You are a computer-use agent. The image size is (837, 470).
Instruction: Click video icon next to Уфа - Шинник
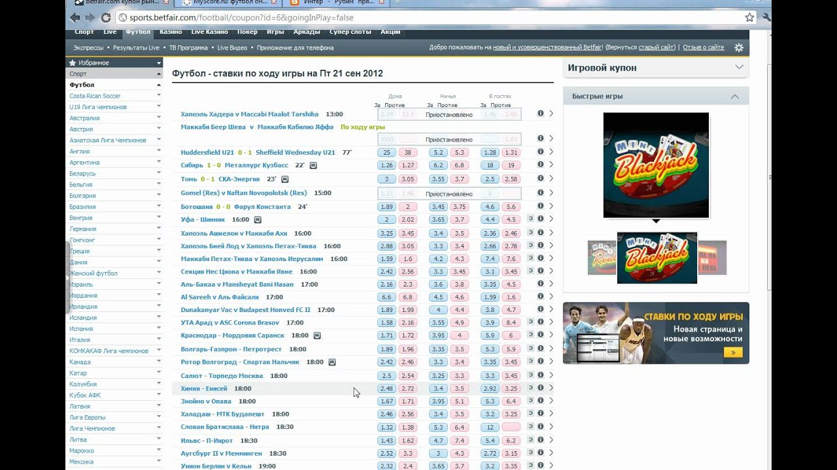(258, 220)
